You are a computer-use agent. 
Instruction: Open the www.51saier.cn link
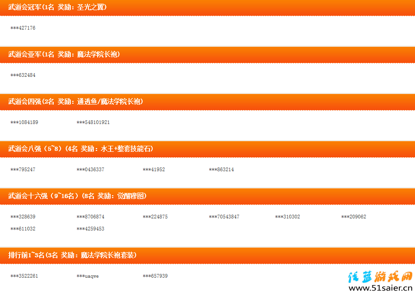[380, 288]
